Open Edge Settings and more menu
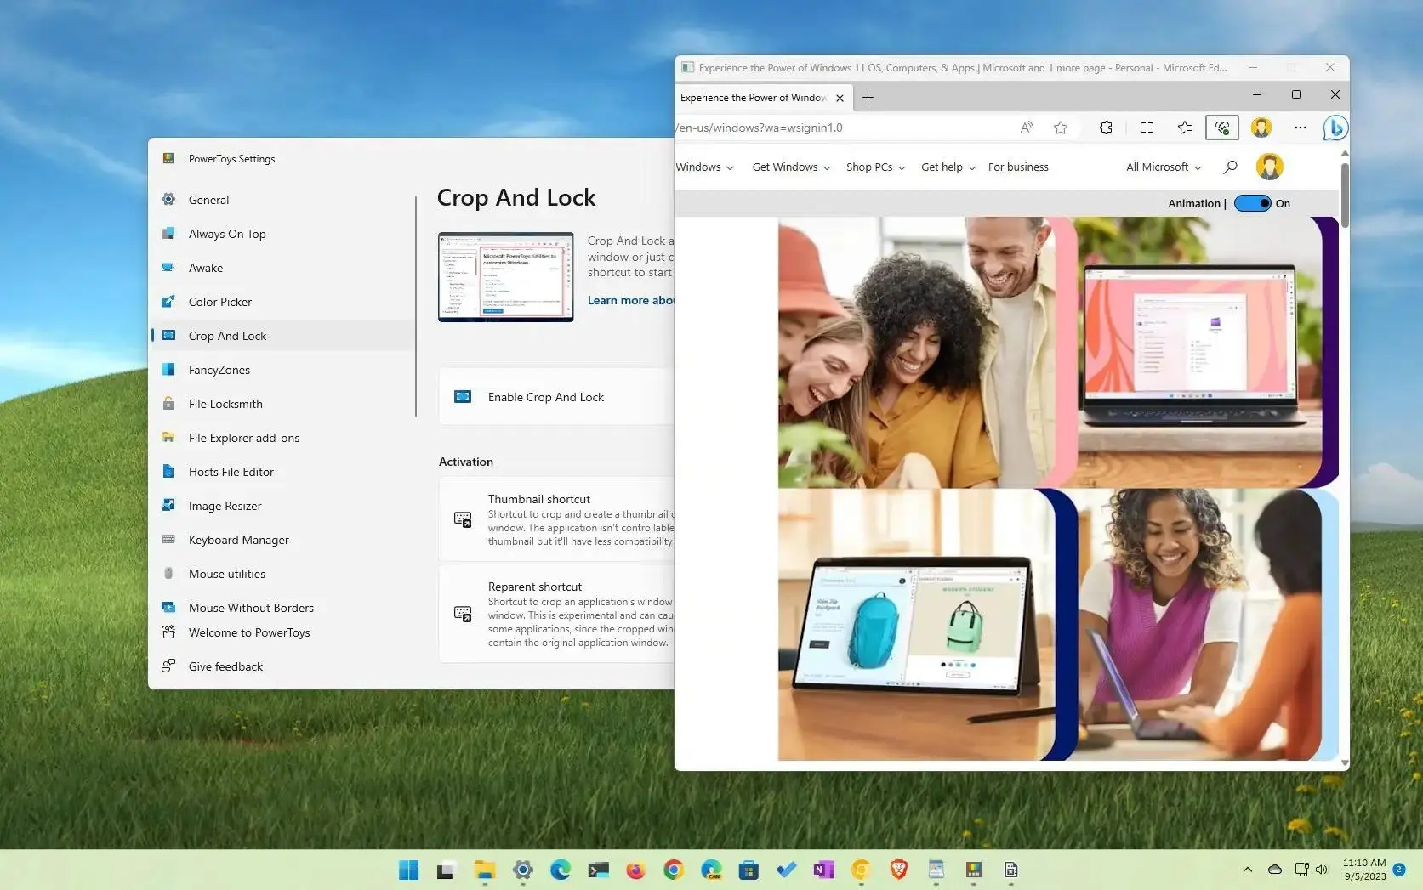1423x890 pixels. (x=1300, y=128)
